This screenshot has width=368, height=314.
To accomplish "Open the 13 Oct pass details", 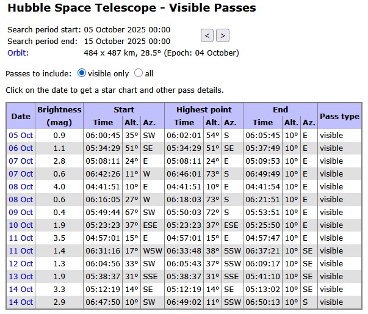I will [x=21, y=276].
